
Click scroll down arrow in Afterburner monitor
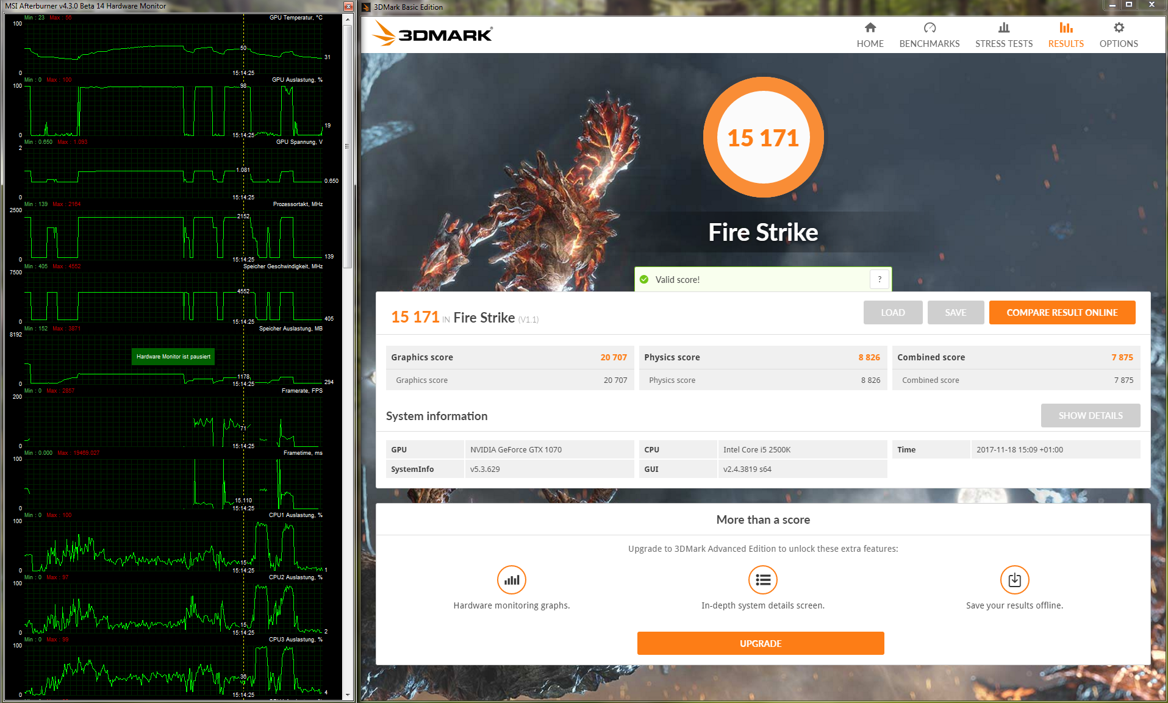point(348,694)
